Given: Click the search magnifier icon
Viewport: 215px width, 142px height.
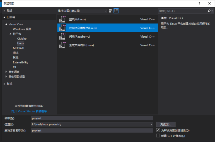Looking at the screenshot, I should coord(209,11).
